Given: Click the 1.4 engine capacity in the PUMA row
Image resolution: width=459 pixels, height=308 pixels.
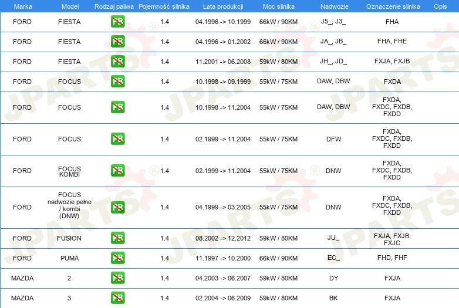Looking at the screenshot, I should [164, 258].
